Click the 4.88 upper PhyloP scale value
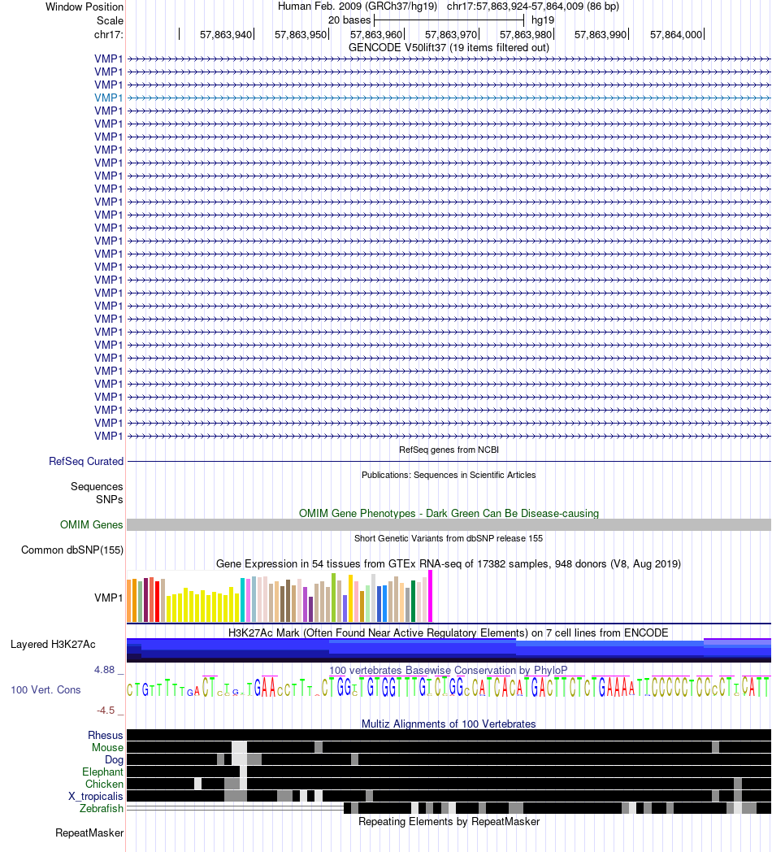Image resolution: width=772 pixels, height=852 pixels. tap(104, 670)
